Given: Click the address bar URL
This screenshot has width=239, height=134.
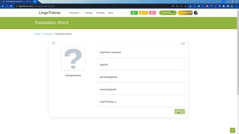Looking at the screenshot, I should point(36,6).
